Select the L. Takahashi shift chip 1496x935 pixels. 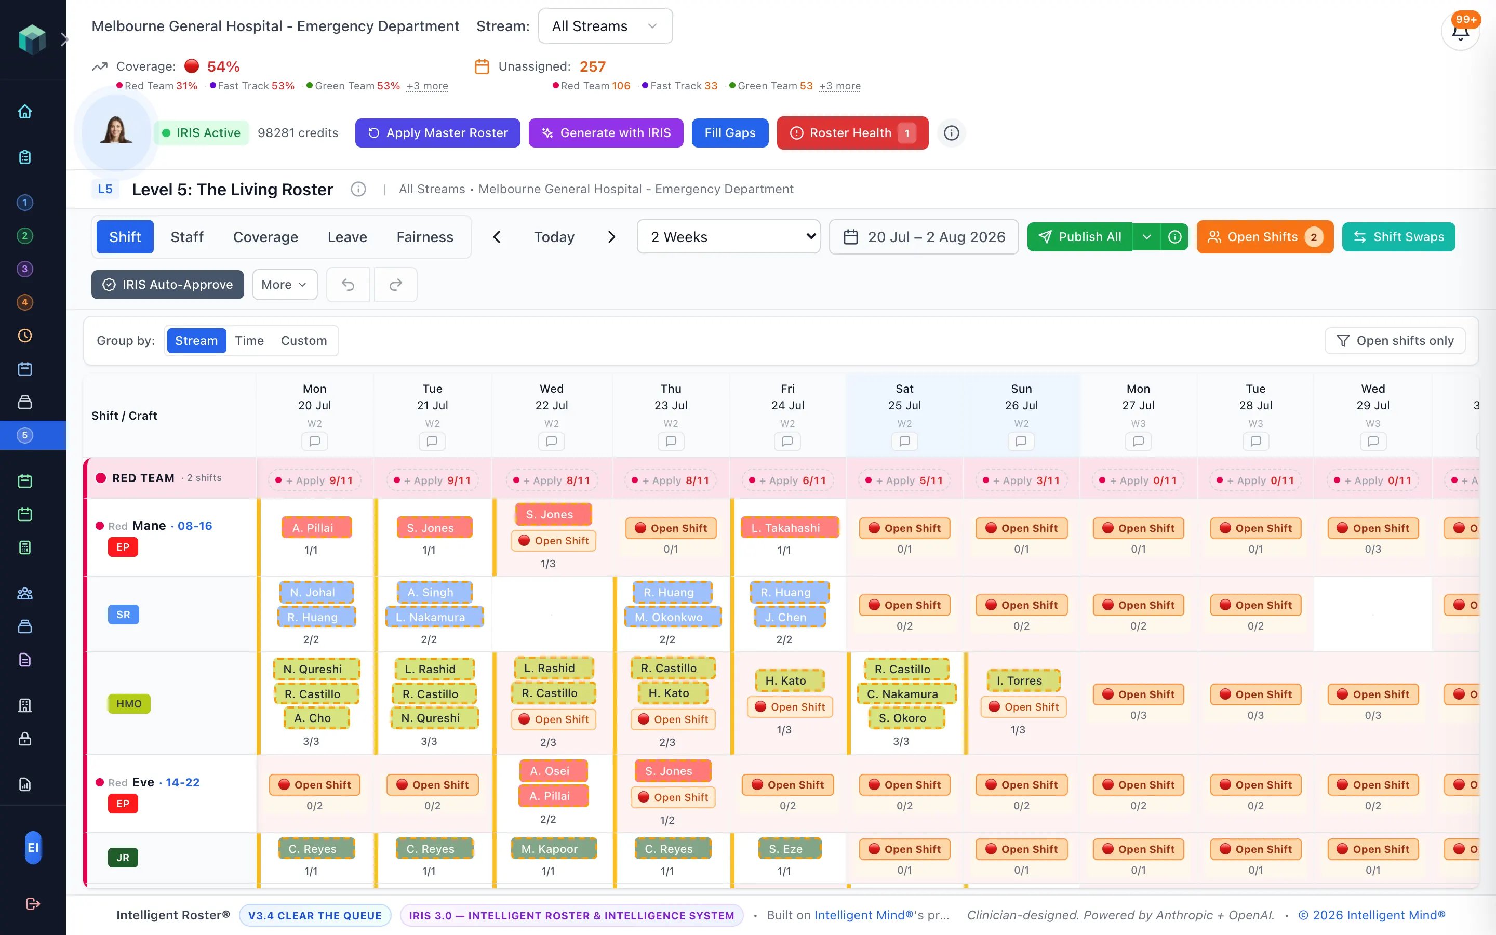[790, 527]
